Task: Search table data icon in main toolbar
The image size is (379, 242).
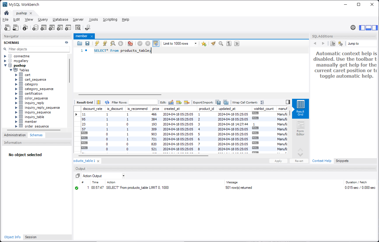Action: (78, 27)
